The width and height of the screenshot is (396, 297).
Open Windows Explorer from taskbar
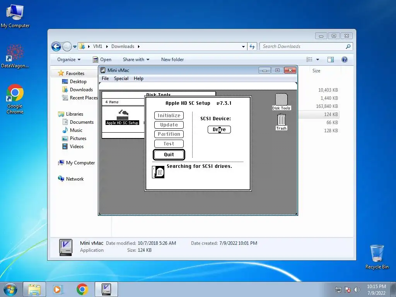point(34,289)
